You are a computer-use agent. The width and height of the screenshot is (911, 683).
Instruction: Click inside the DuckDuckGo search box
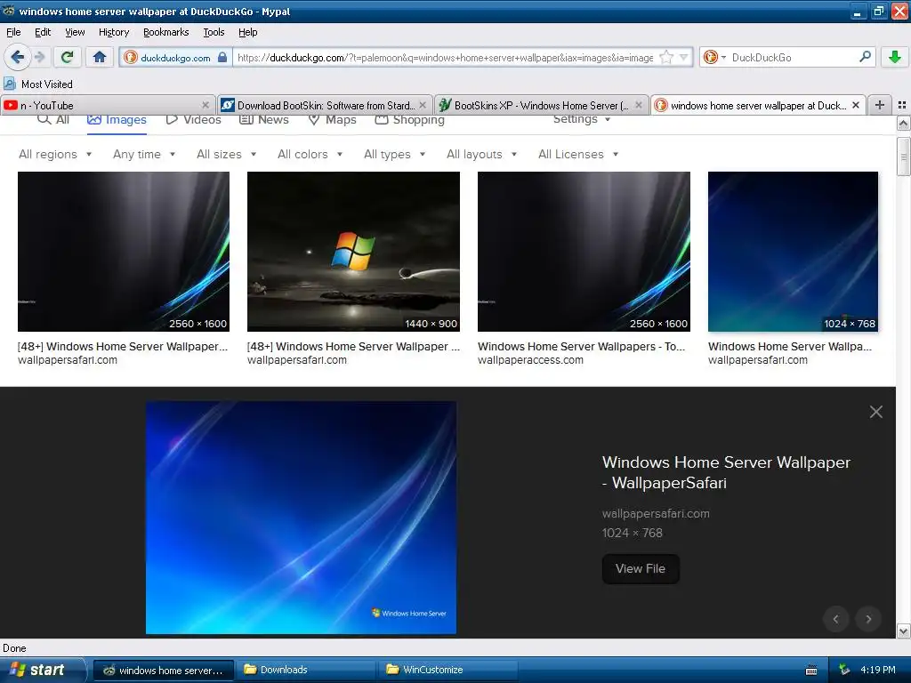(793, 58)
